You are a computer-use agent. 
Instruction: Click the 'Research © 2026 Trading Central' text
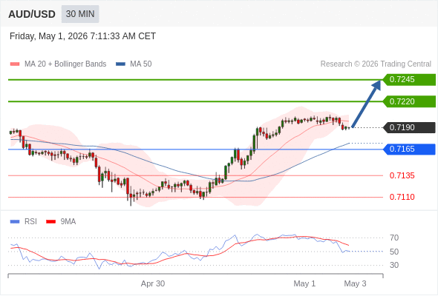tap(376, 64)
